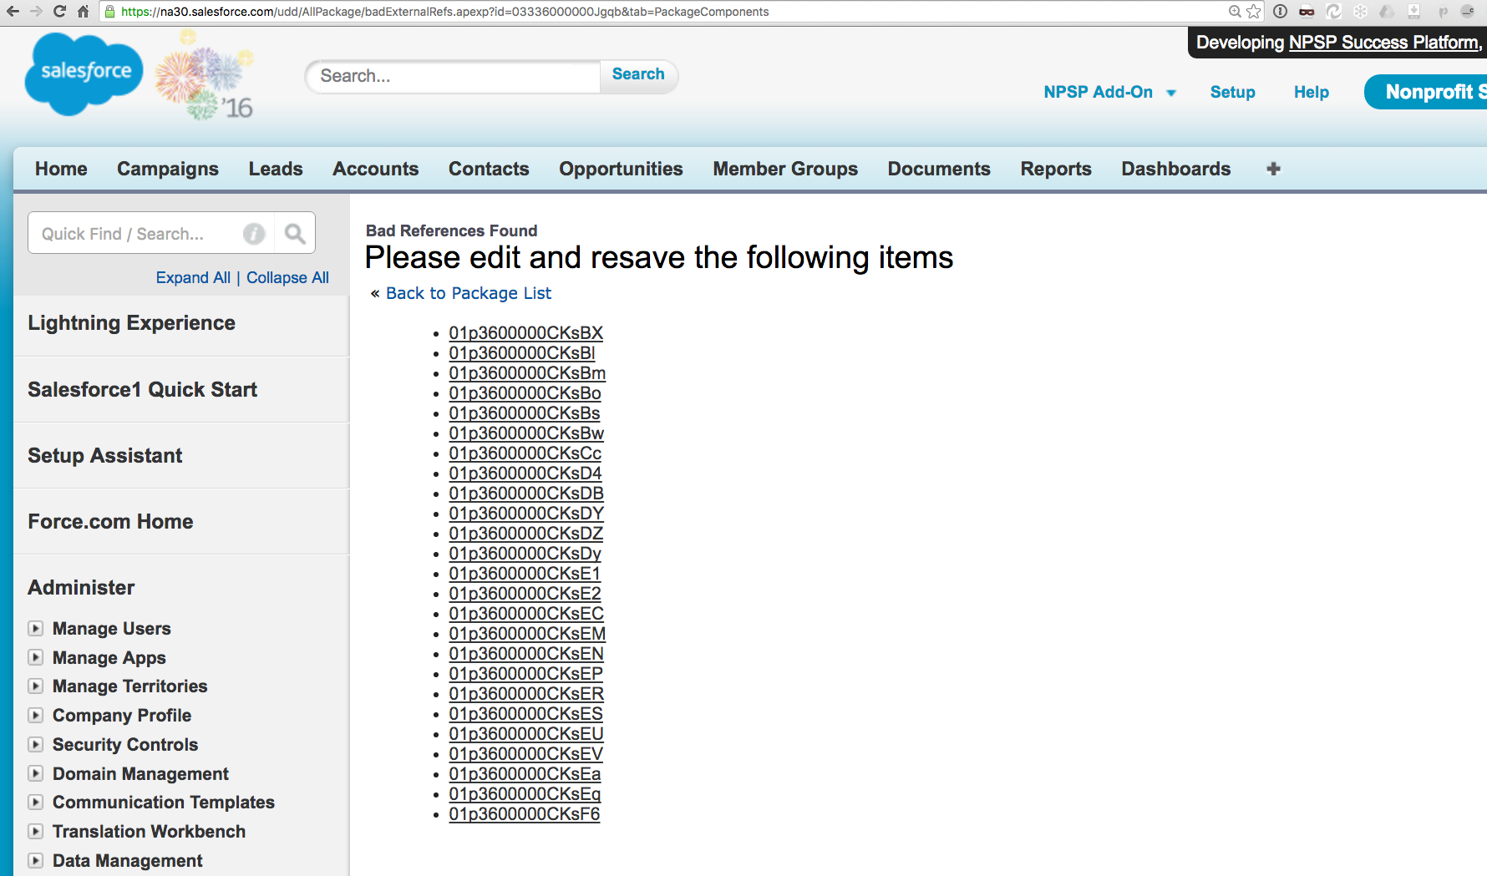Open bad reference 01p3600000CKsBX

525,333
